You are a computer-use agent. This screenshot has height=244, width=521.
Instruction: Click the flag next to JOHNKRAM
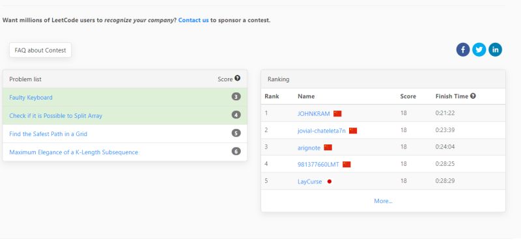click(337, 113)
